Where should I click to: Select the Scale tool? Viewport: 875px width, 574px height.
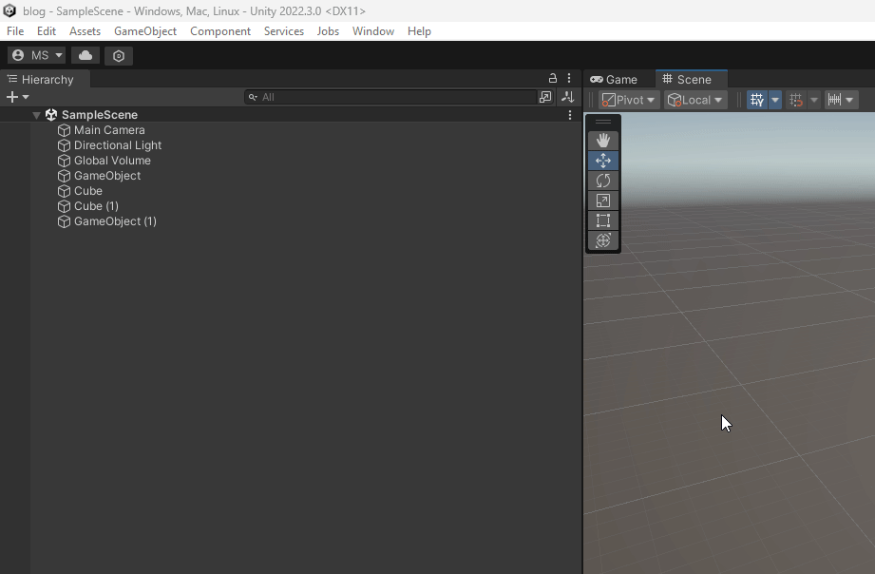point(602,201)
